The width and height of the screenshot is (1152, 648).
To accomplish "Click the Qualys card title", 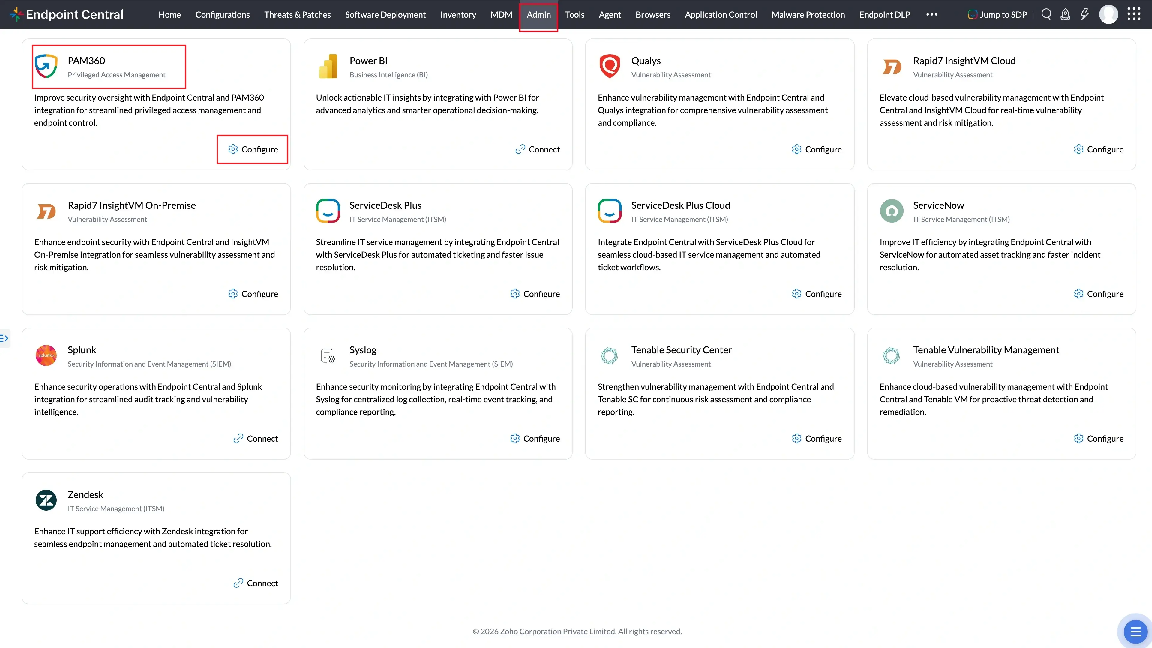I will (x=646, y=60).
